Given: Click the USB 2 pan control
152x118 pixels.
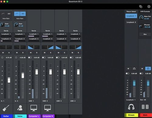Looking at the screenshot, I should [47, 47].
